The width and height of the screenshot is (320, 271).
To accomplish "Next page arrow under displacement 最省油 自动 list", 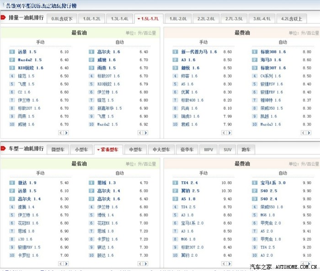I will 145,133.
